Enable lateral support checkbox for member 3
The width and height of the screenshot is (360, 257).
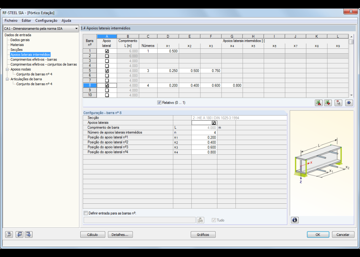[107, 61]
